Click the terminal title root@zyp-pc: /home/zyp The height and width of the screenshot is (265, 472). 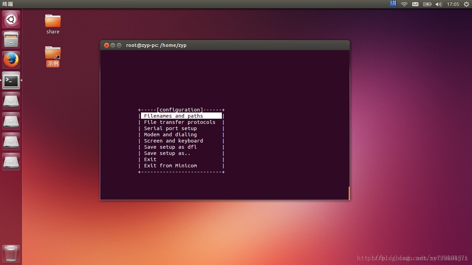click(x=156, y=45)
